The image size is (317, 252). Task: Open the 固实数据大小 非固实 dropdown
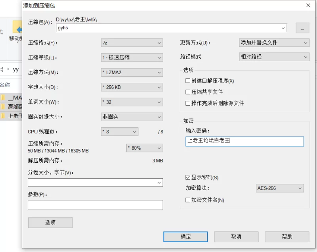pos(132,117)
